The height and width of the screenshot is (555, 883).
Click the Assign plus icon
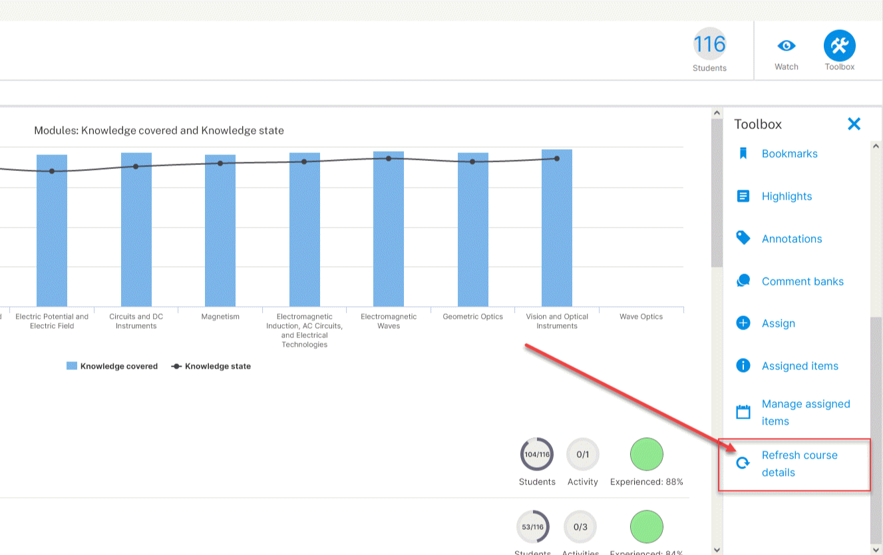743,323
